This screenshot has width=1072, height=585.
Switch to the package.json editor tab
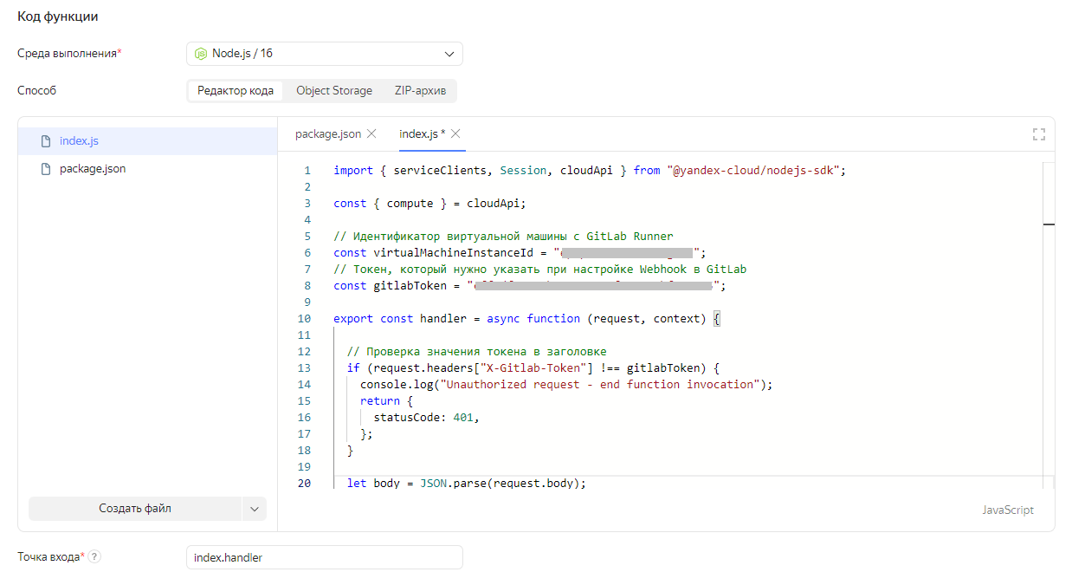coord(328,133)
